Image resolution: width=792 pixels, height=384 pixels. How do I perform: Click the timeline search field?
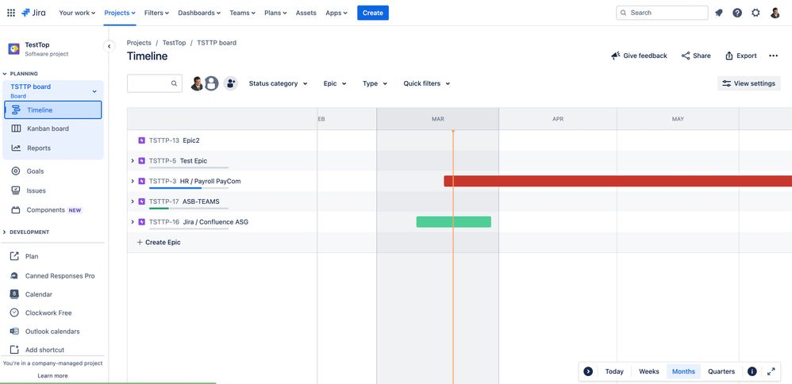click(155, 83)
